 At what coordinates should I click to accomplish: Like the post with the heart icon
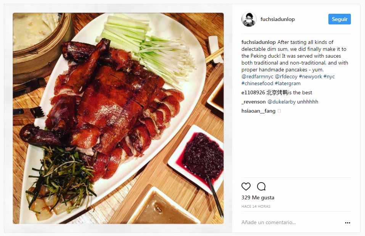tap(246, 186)
